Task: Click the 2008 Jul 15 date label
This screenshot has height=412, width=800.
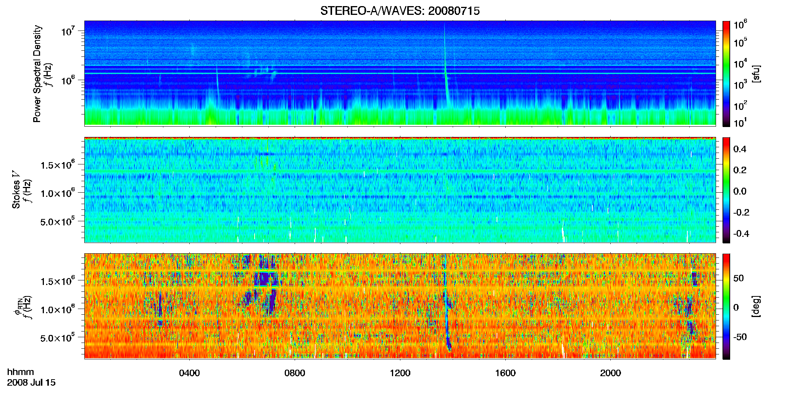Action: pos(31,383)
